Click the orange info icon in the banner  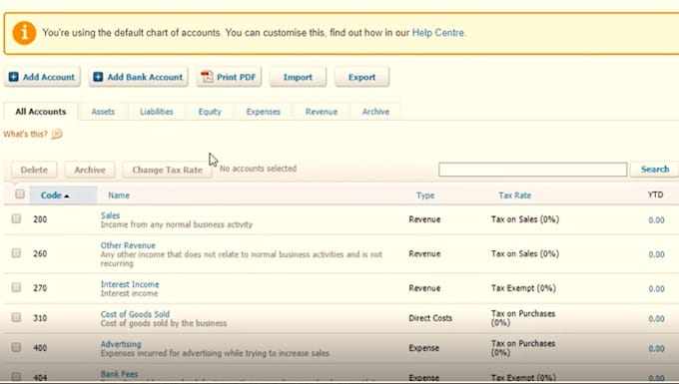click(24, 33)
